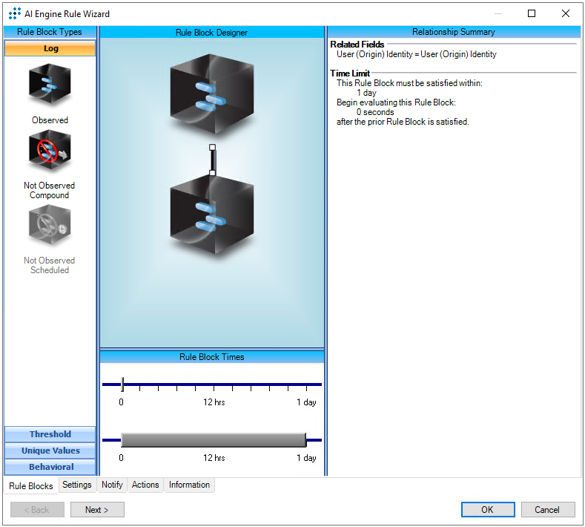Click the upper time slider handle at 0
Image resolution: width=585 pixels, height=527 pixels.
(x=122, y=384)
